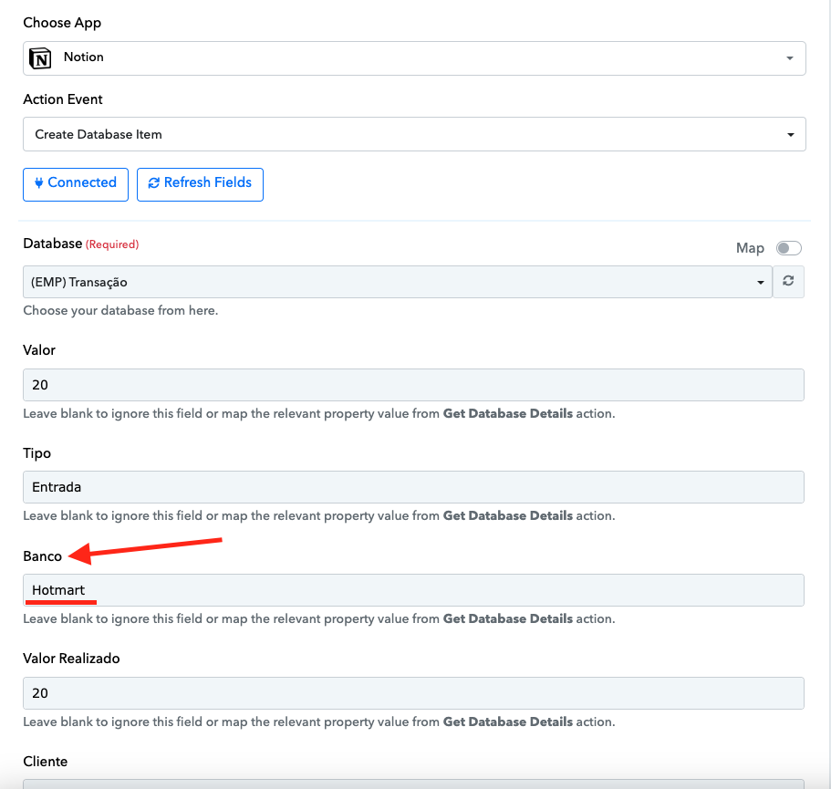Click the Connected button
This screenshot has width=831, height=789.
click(76, 184)
